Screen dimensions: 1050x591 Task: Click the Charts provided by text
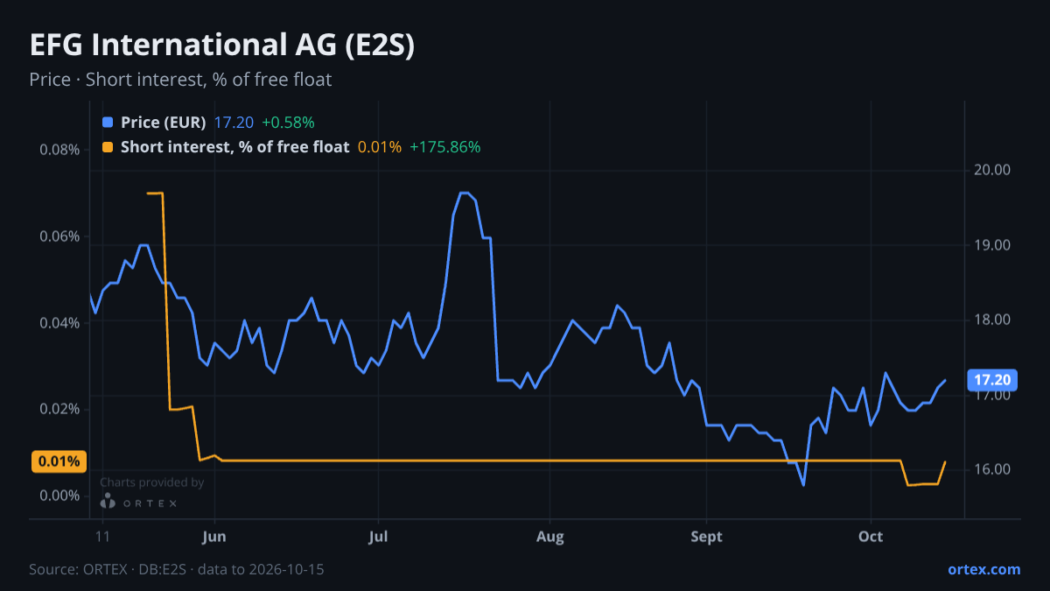[x=152, y=482]
